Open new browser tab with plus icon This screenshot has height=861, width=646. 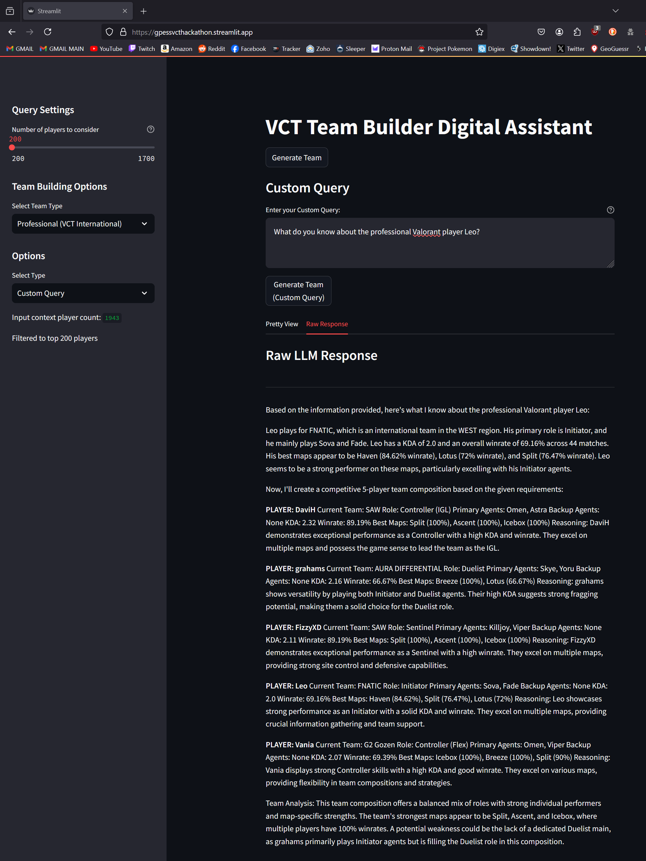point(144,11)
